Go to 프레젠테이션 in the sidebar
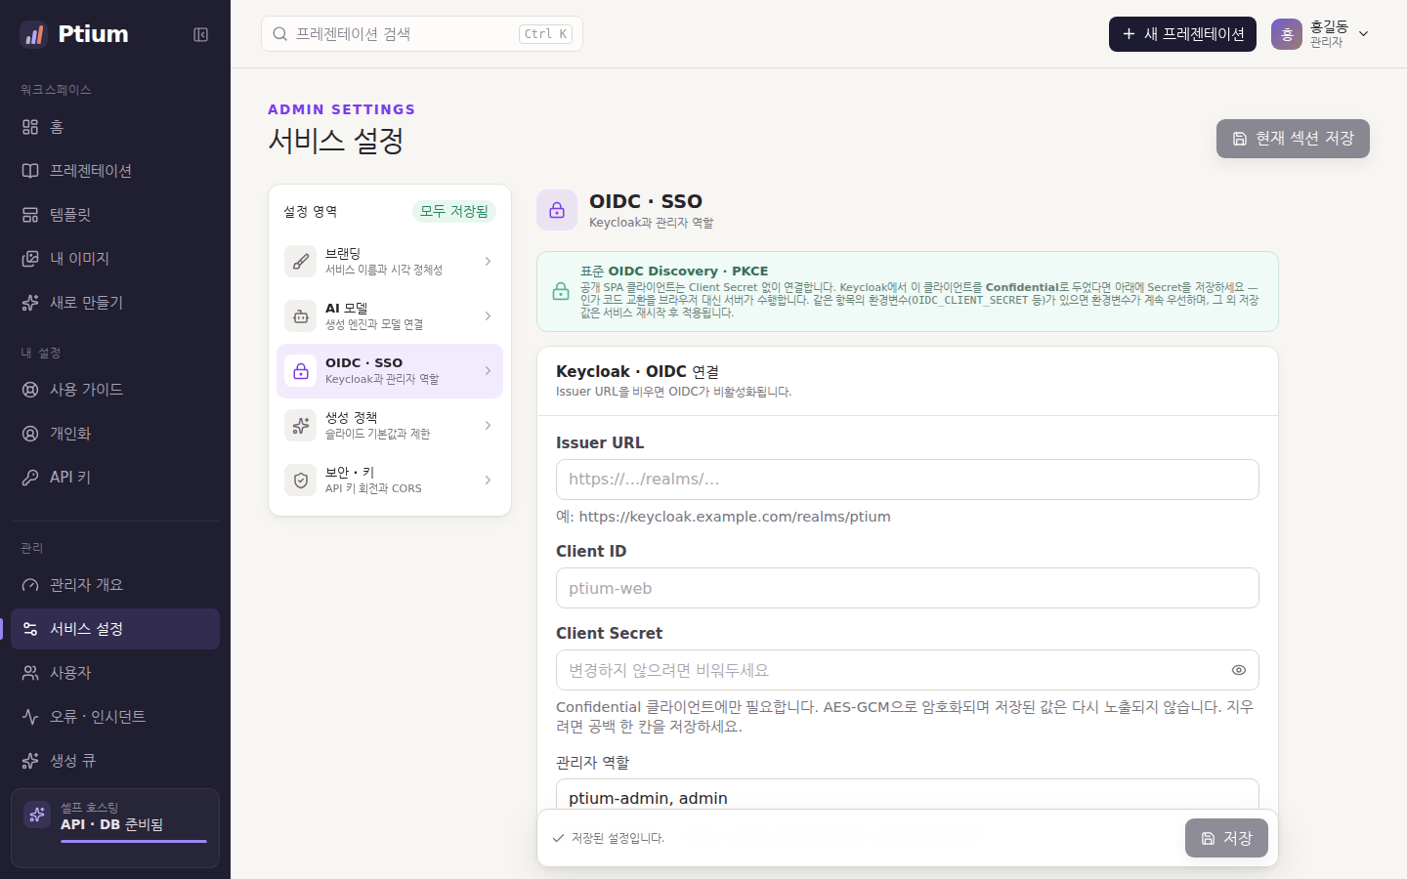This screenshot has height=879, width=1407. [115, 171]
